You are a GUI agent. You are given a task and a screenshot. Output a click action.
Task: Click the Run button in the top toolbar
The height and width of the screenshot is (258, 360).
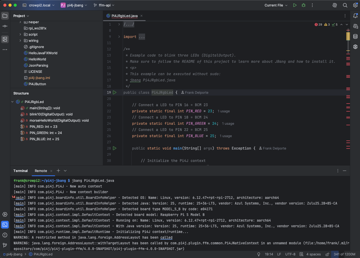point(295,5)
